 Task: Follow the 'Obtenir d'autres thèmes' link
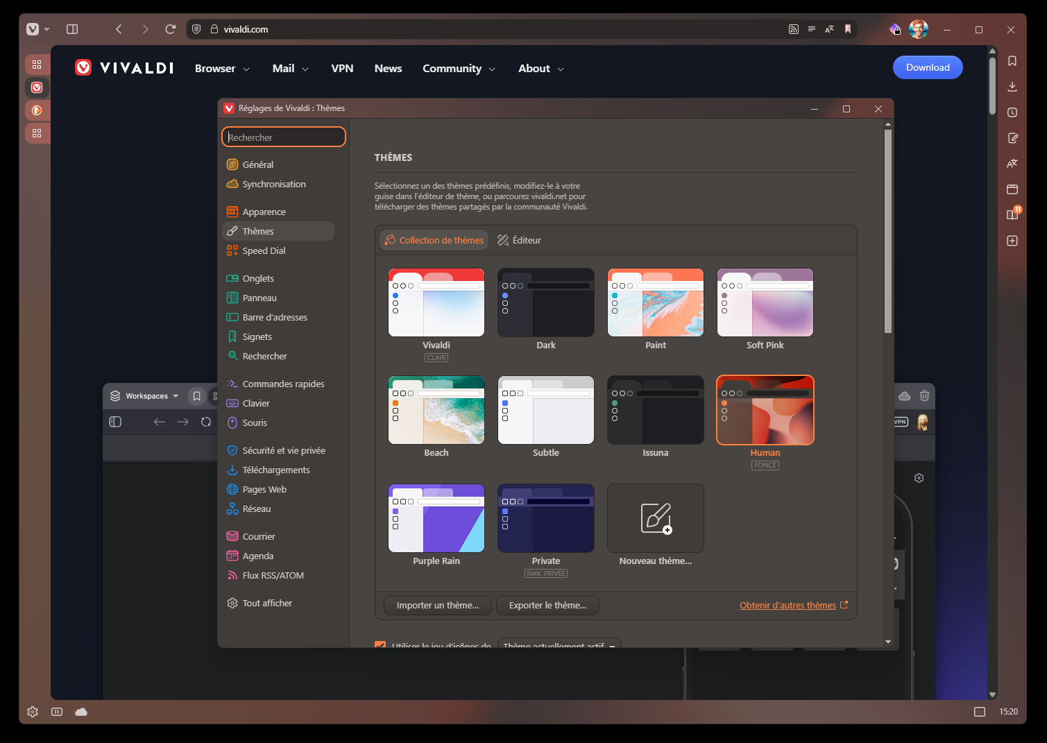[x=793, y=605]
